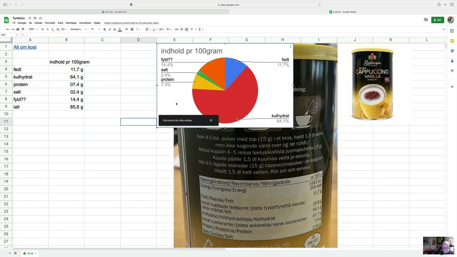
Task: Toggle strikethrough formatting
Action: coord(115,29)
